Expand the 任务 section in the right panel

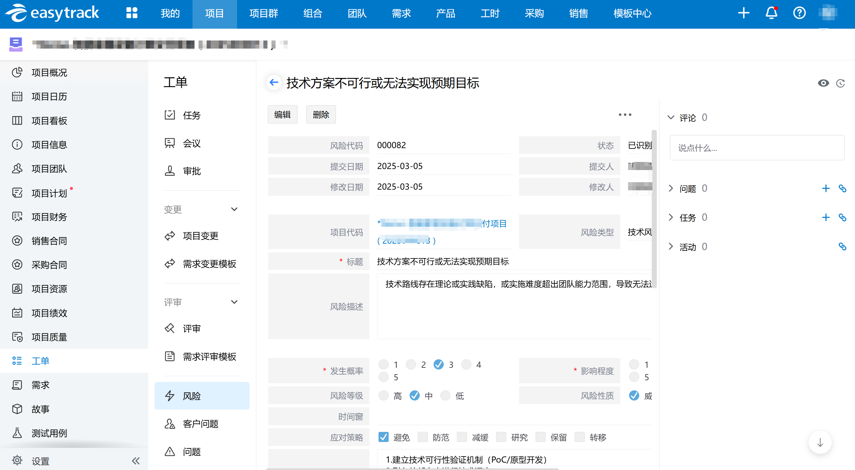pos(671,217)
